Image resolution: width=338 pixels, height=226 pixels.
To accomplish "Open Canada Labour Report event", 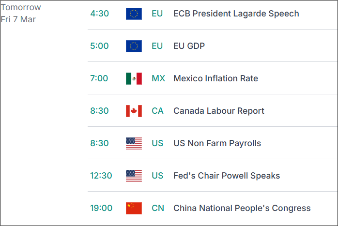I will 218,111.
